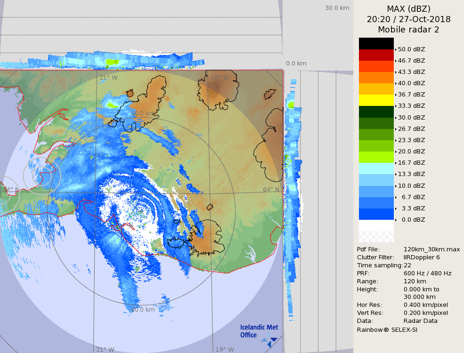Click the arrow marker beside 40.0 dBZ

396,83
